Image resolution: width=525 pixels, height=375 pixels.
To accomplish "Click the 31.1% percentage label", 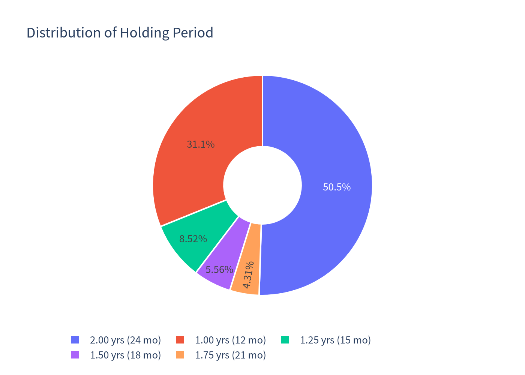I will (x=201, y=144).
